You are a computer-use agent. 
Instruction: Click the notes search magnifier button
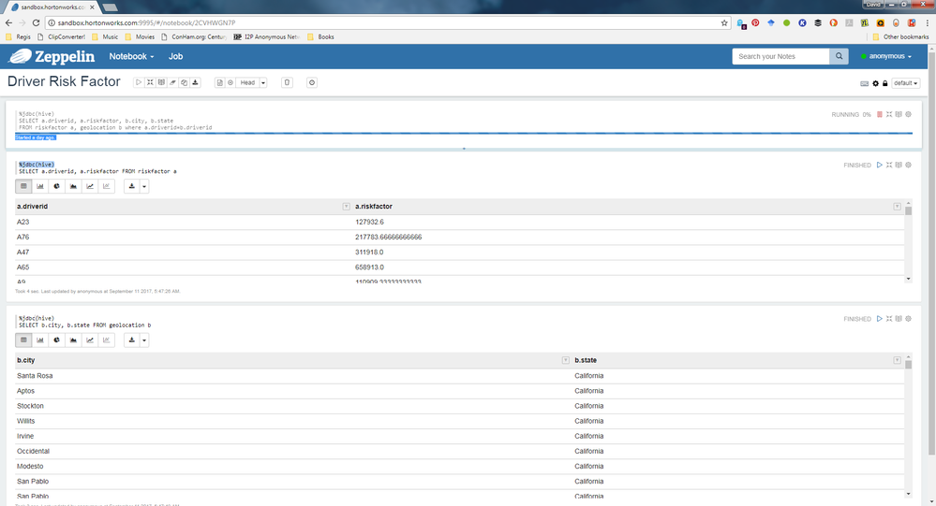tap(839, 56)
